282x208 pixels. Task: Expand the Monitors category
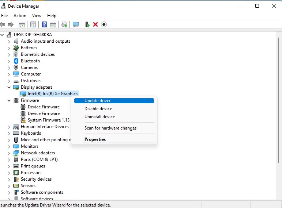point(9,147)
